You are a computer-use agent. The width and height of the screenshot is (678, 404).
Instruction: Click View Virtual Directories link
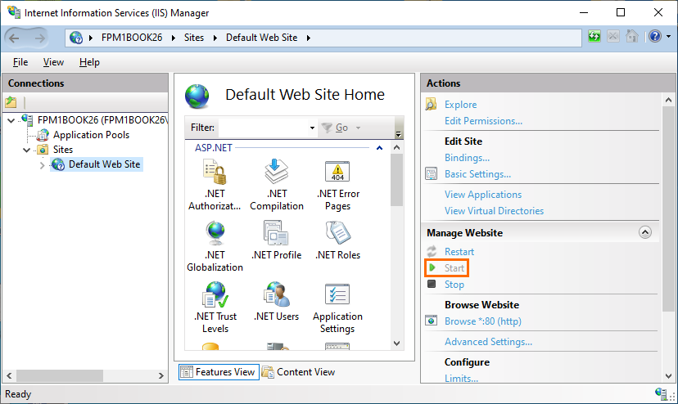495,211
